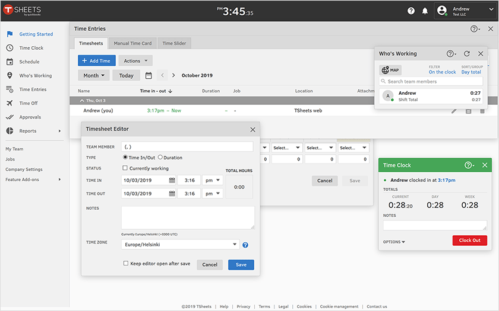Open help menu in Time Entries header

point(475,29)
